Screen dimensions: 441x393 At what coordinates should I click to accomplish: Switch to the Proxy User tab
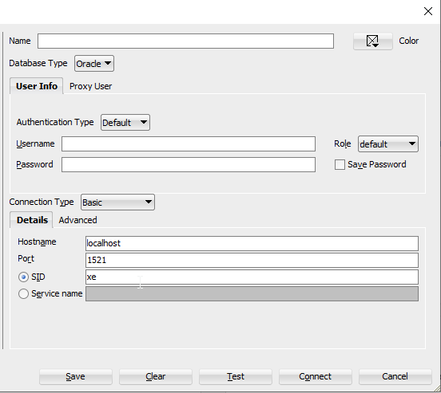90,86
